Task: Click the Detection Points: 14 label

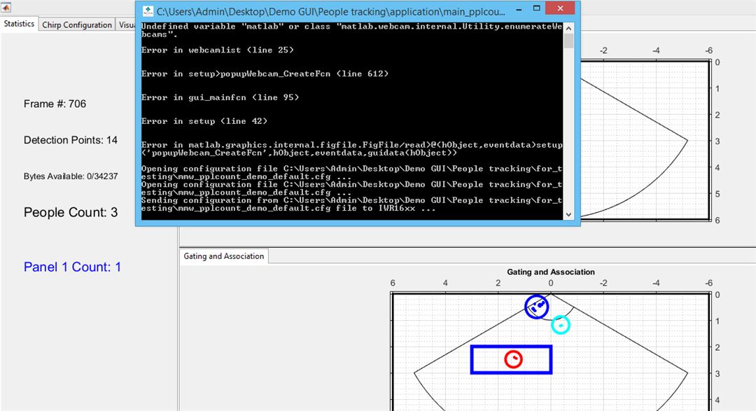Action: click(71, 140)
